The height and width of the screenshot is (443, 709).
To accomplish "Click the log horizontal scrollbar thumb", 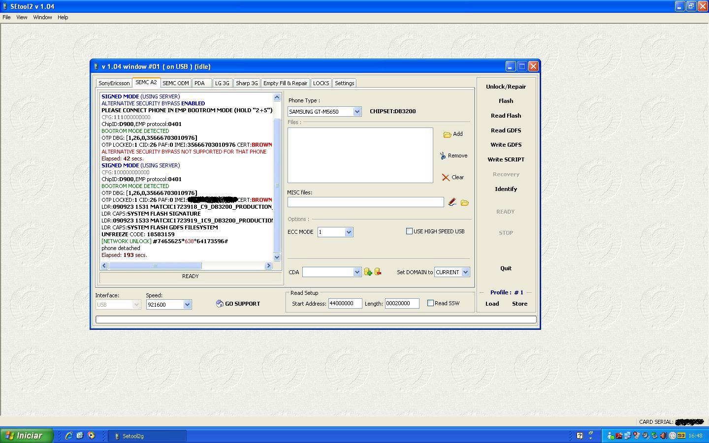I will 155,266.
